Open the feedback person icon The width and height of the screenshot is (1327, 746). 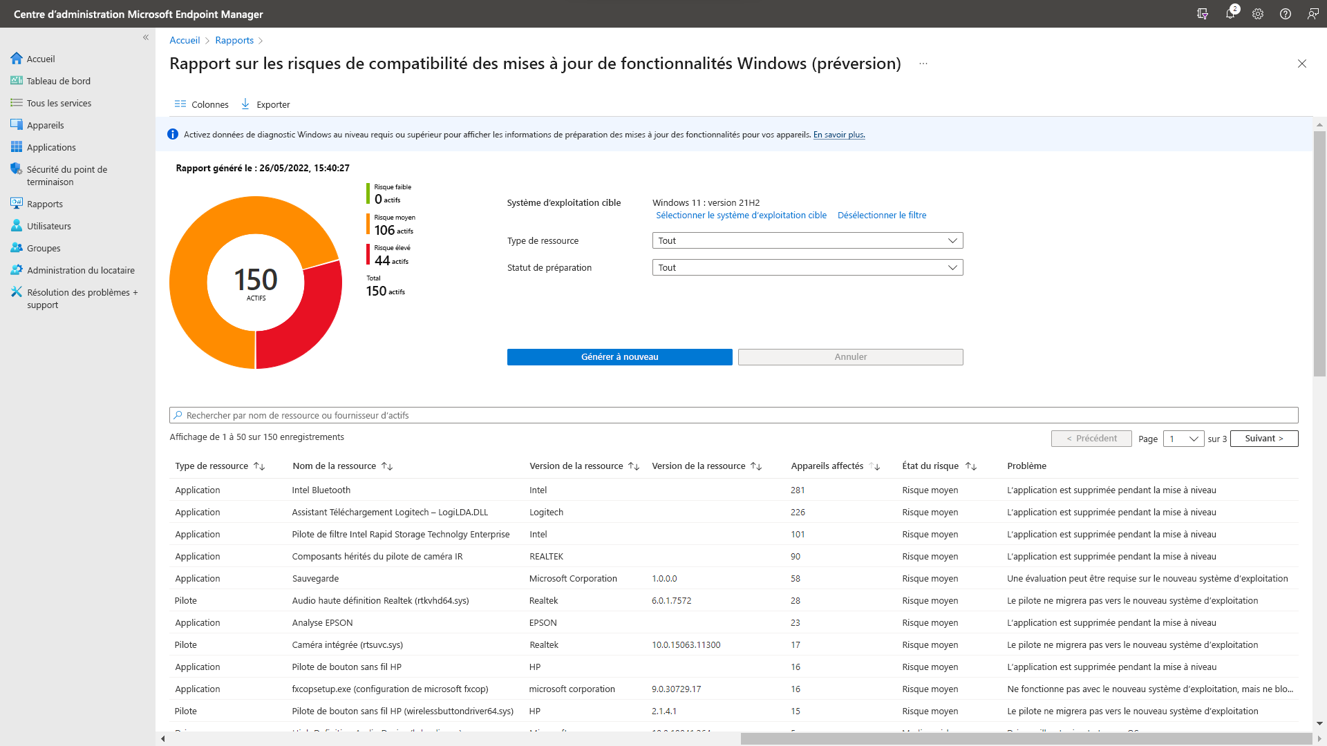coord(1313,14)
